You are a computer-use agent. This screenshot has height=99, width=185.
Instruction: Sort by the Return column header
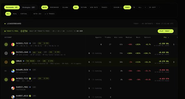147,37
